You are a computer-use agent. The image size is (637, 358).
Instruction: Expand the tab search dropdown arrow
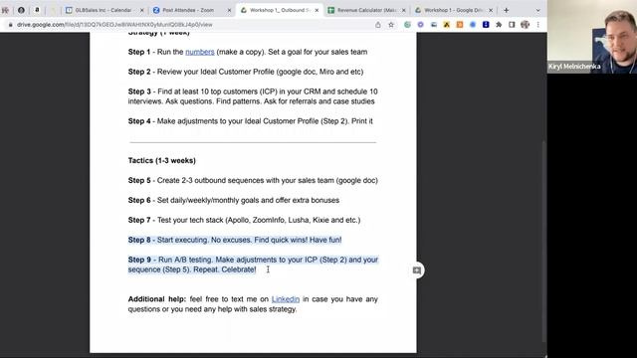[537, 10]
